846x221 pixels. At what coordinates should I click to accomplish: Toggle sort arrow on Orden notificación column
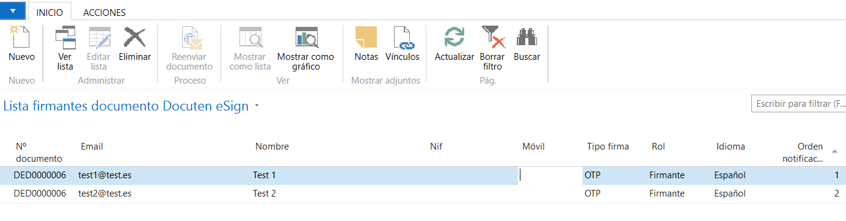point(835,151)
